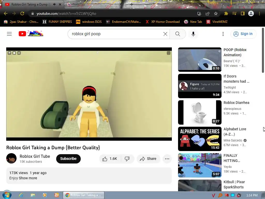Go back with browser back arrow
Screen dimensions: 265x199
click(6, 13)
